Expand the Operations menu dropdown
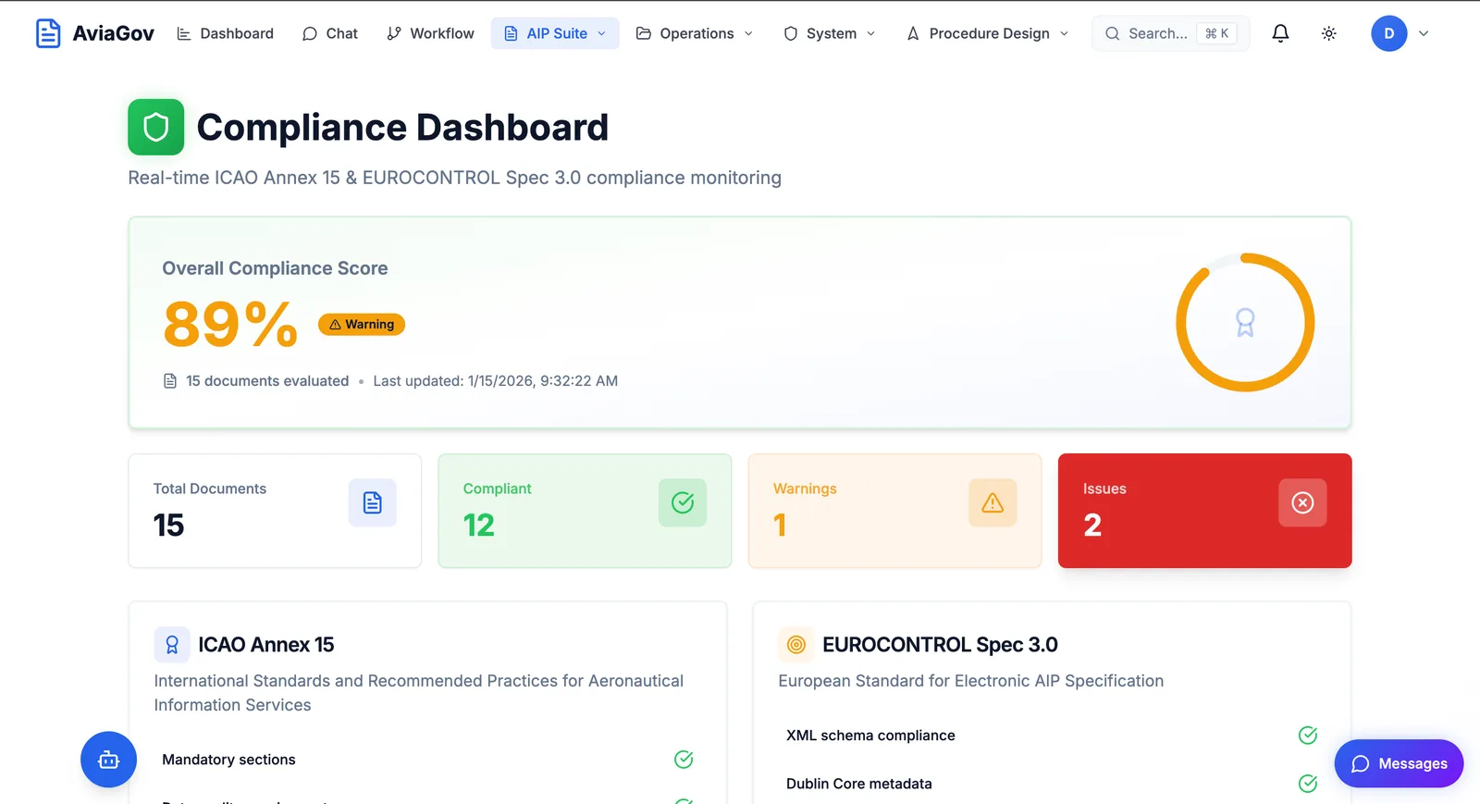 [x=695, y=33]
